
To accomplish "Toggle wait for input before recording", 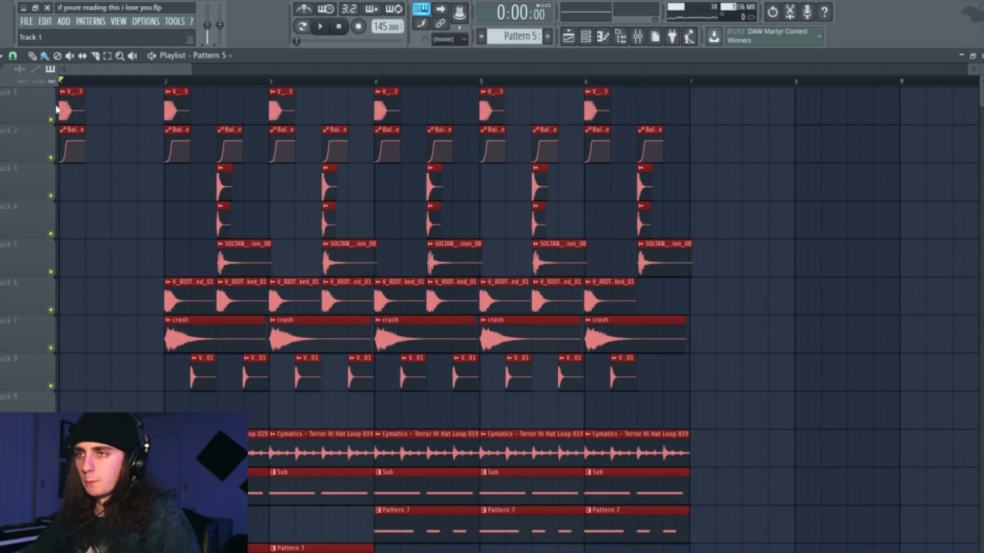I will click(x=326, y=8).
